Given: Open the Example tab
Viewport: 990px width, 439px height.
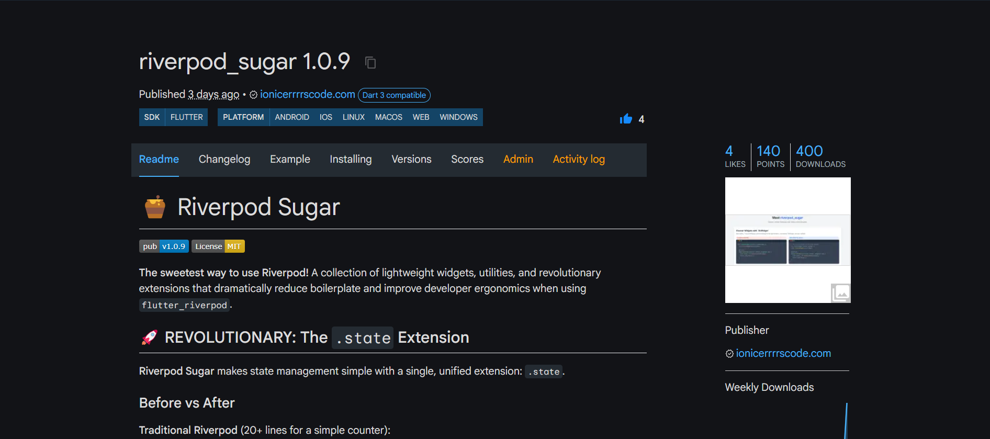Looking at the screenshot, I should (x=290, y=159).
